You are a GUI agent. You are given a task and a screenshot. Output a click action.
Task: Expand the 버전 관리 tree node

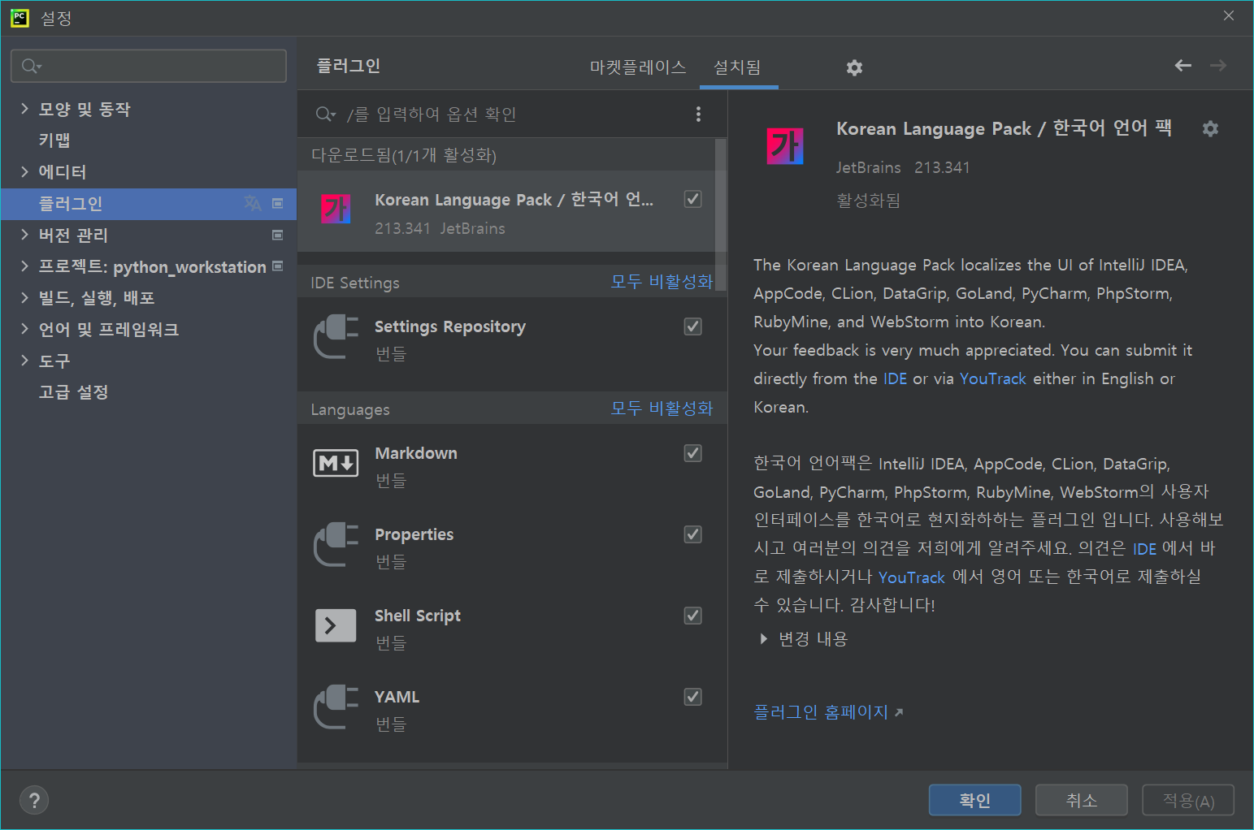[x=24, y=235]
